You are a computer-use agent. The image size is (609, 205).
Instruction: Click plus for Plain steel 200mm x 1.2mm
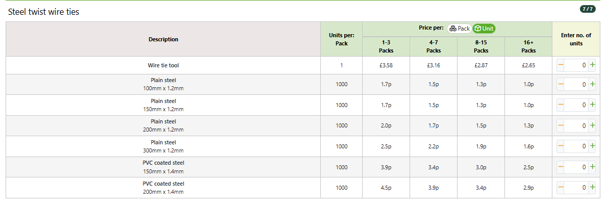592,126
